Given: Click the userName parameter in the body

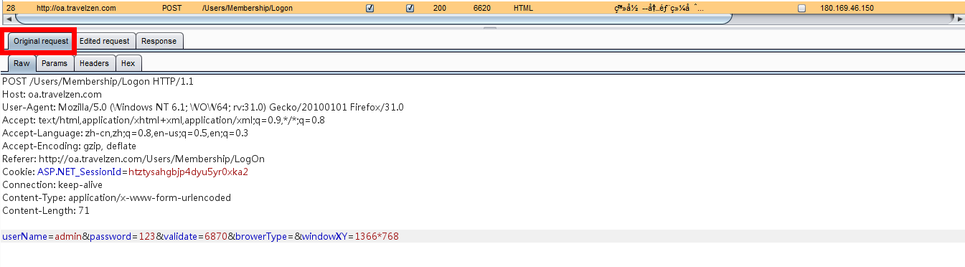Looking at the screenshot, I should pyautogui.click(x=25, y=236).
